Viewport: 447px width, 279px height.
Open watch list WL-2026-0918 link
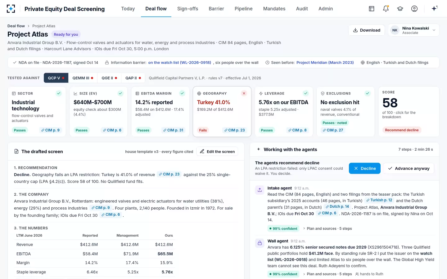(179, 63)
